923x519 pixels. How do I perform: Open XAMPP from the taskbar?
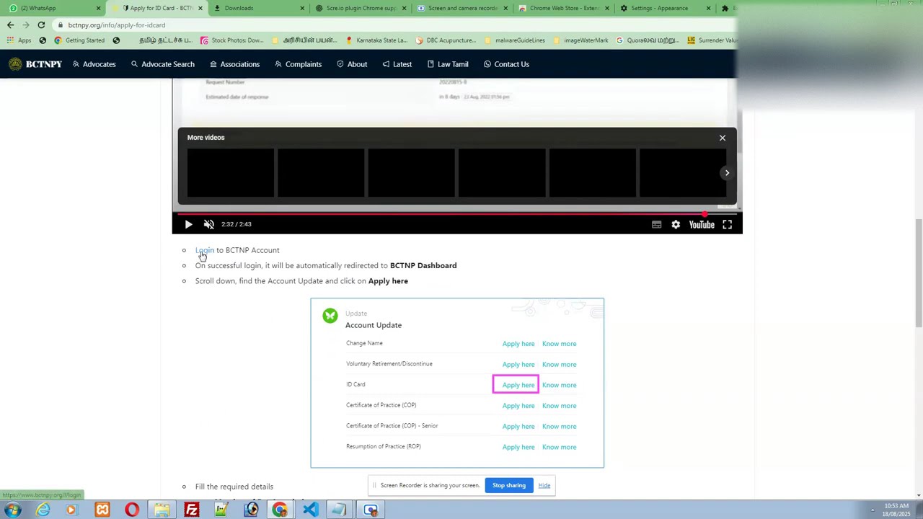(x=102, y=510)
